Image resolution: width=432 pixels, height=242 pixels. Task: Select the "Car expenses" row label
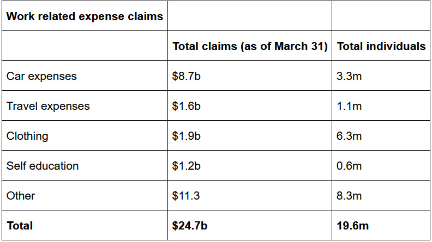pyautogui.click(x=41, y=76)
